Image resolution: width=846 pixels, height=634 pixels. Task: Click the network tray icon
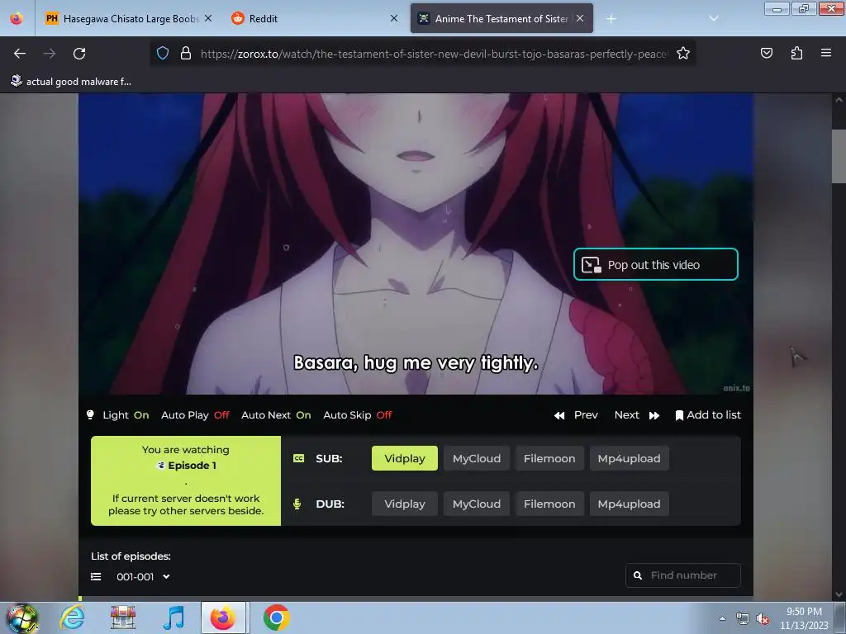pos(743,619)
